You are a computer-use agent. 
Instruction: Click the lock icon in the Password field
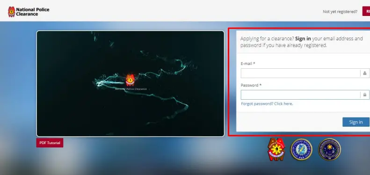coord(364,95)
